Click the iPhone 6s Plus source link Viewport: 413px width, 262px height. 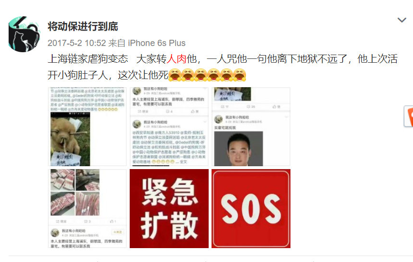pyautogui.click(x=156, y=43)
